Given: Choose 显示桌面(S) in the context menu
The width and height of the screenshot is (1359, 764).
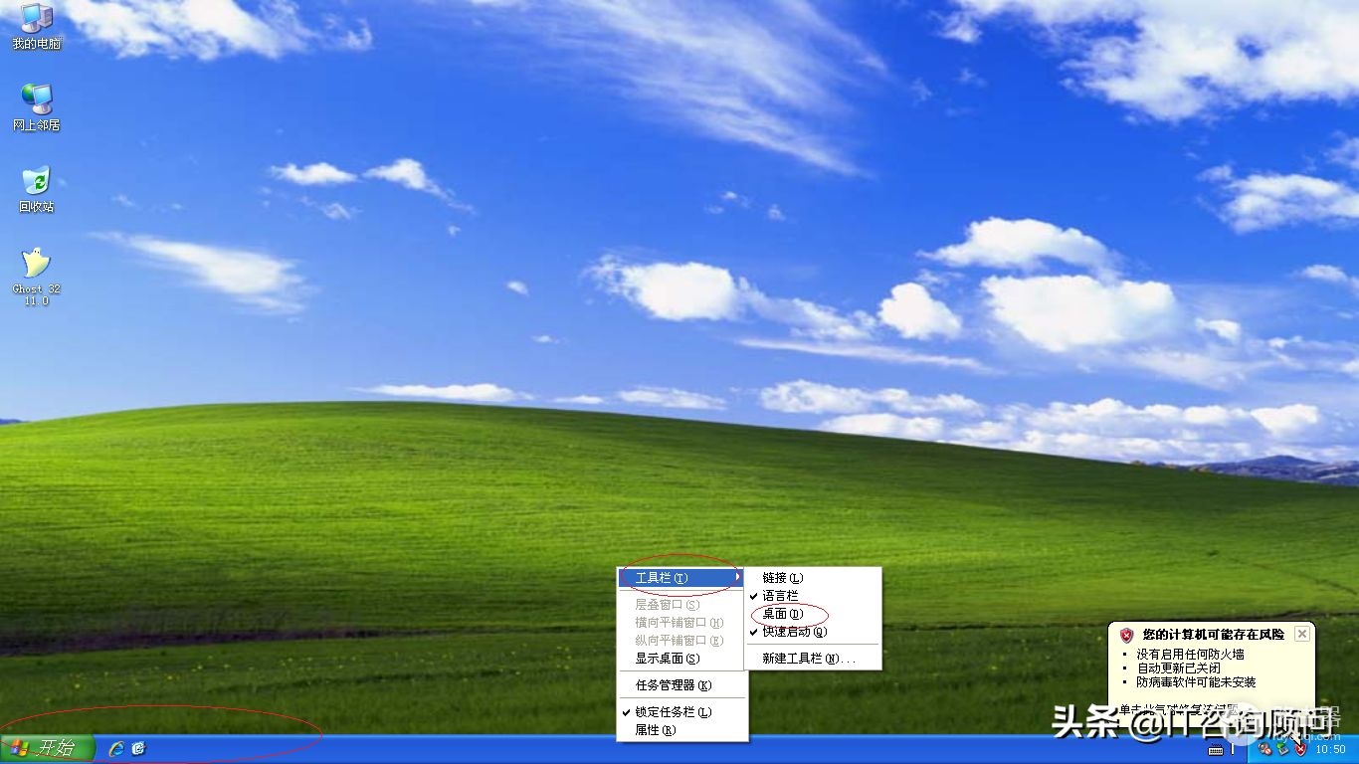Looking at the screenshot, I should tap(681, 659).
